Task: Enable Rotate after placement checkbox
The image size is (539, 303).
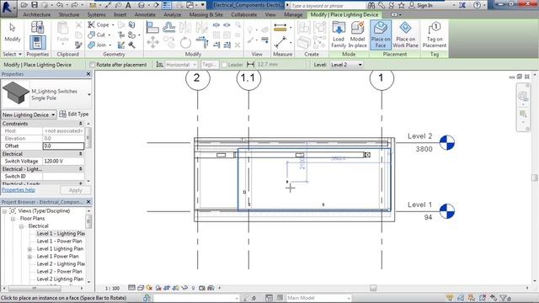Action: click(x=92, y=65)
